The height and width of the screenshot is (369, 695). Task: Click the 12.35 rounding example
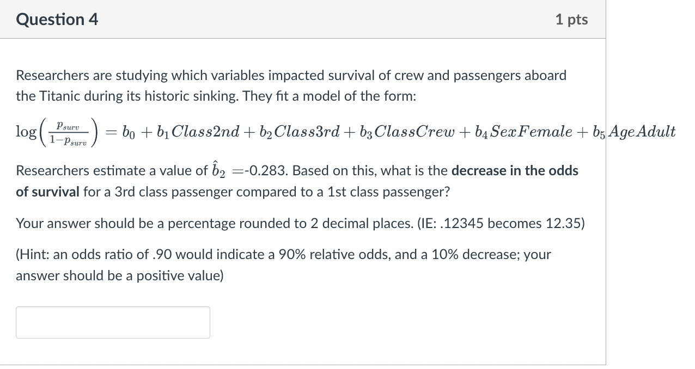[562, 224]
